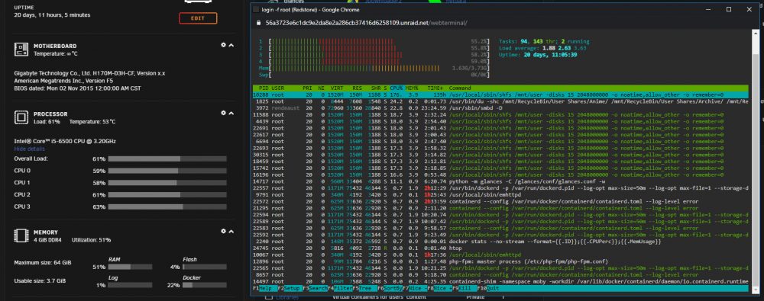
Task: Click the Chrome window page favicon
Action: pos(256,9)
